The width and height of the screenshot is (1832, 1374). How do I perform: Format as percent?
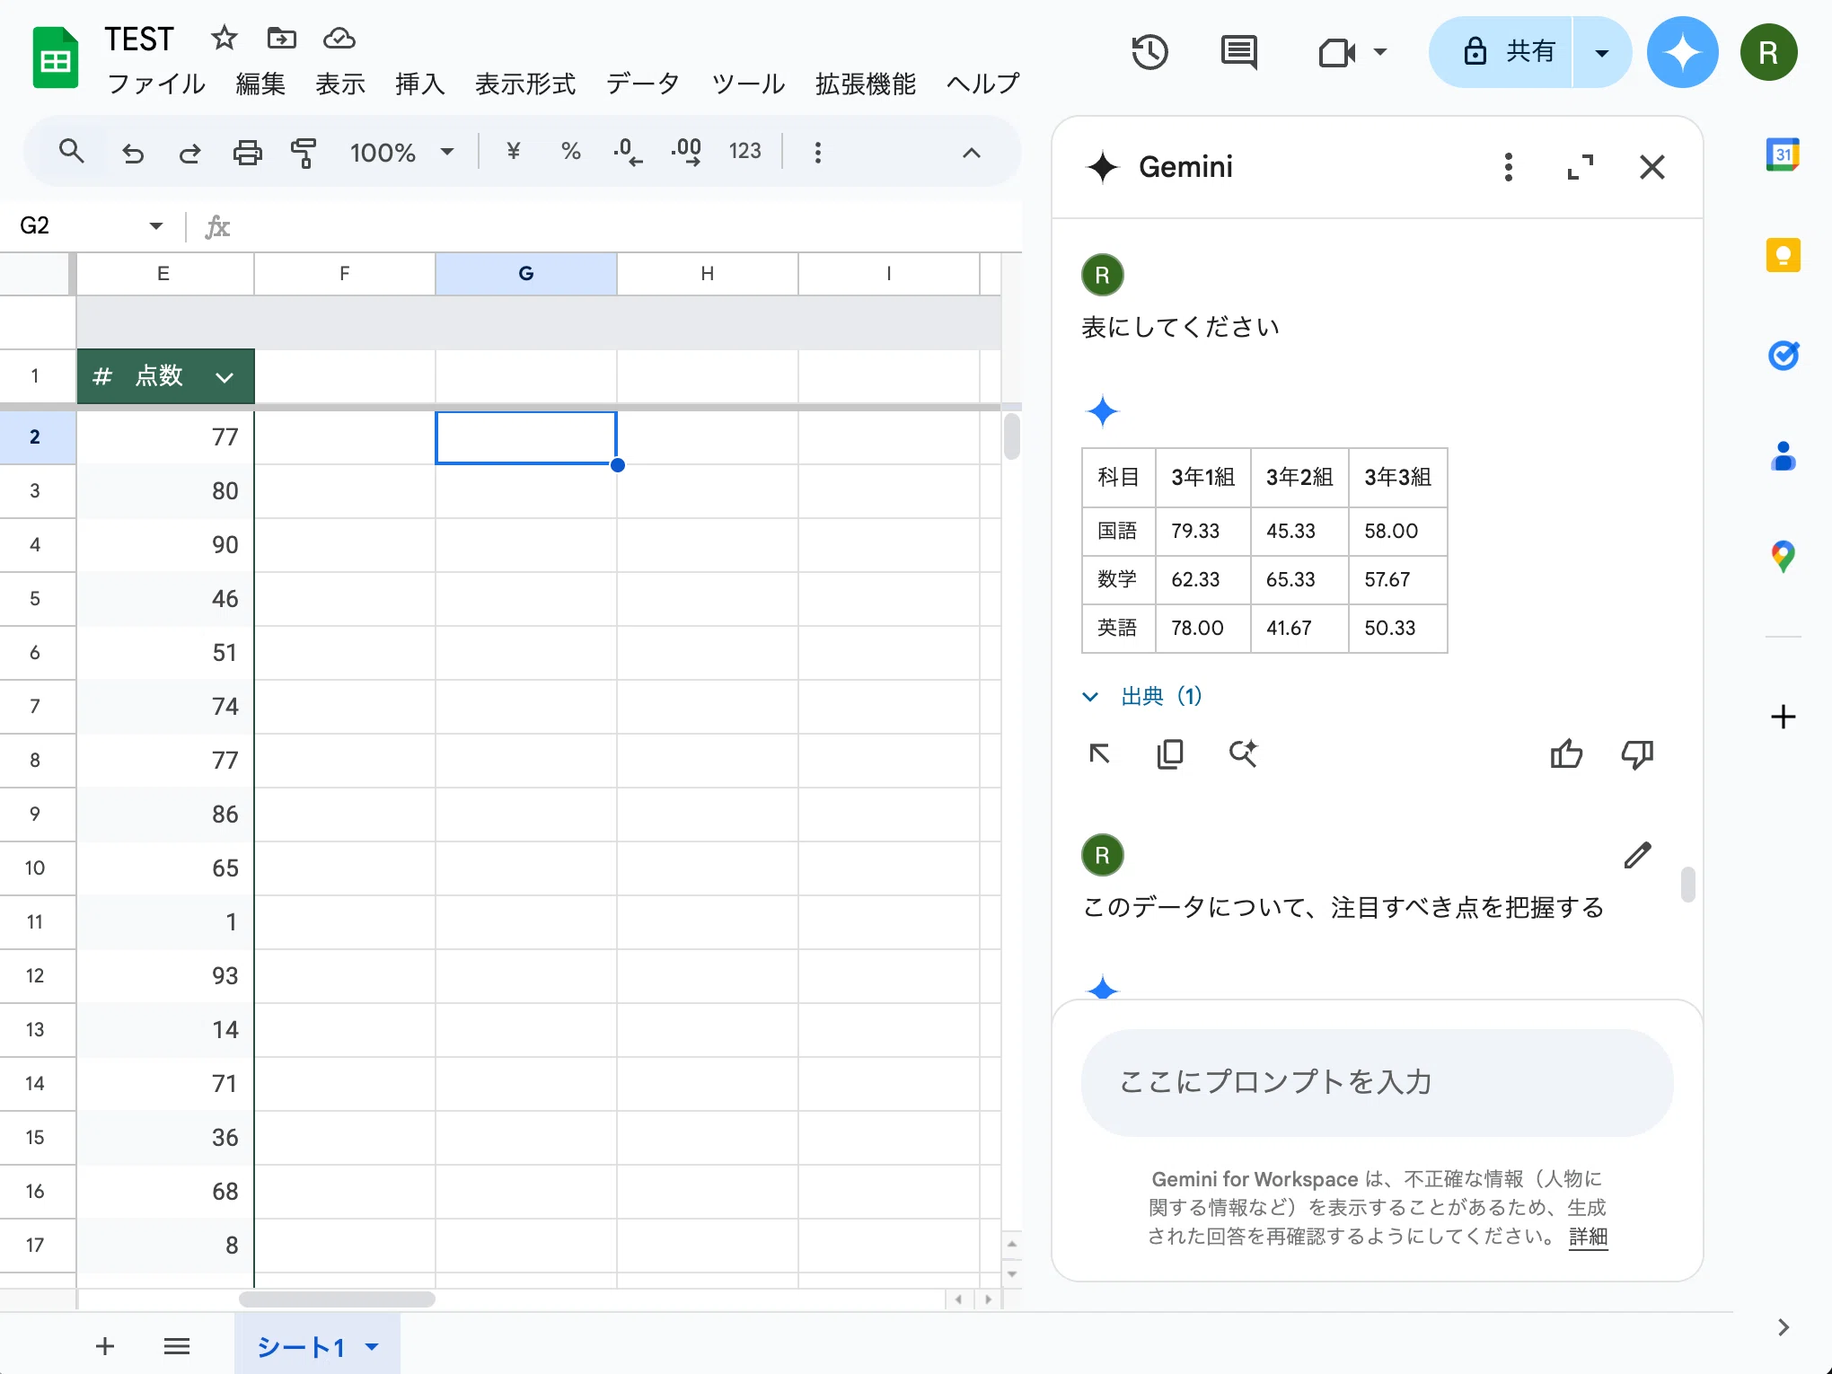[x=571, y=151]
